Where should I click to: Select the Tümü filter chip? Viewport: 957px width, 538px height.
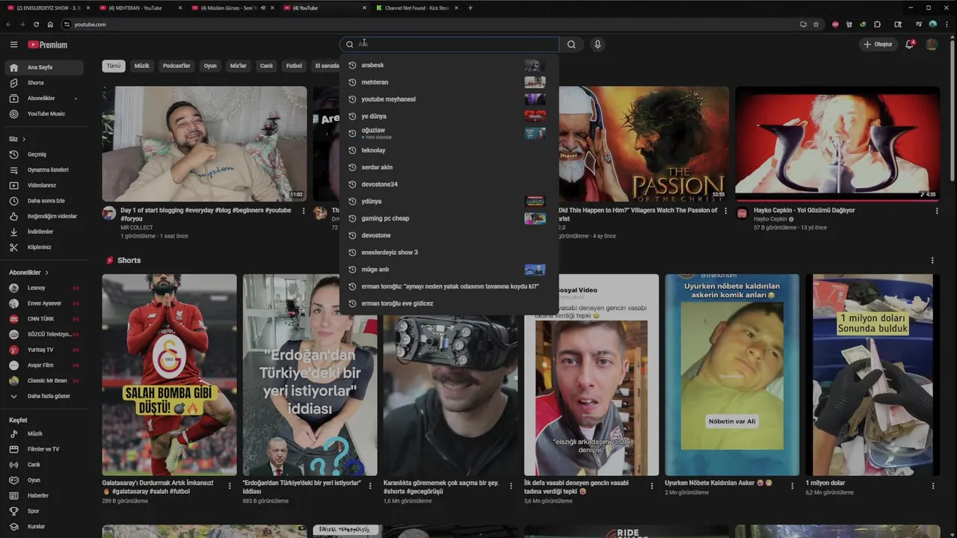coord(114,66)
